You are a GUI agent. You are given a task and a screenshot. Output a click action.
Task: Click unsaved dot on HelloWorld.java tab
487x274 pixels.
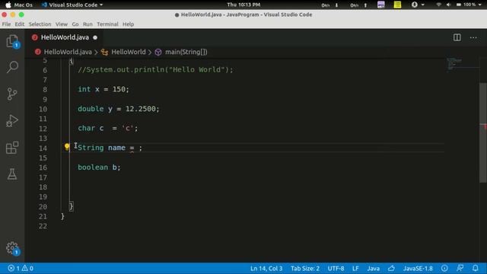point(95,37)
